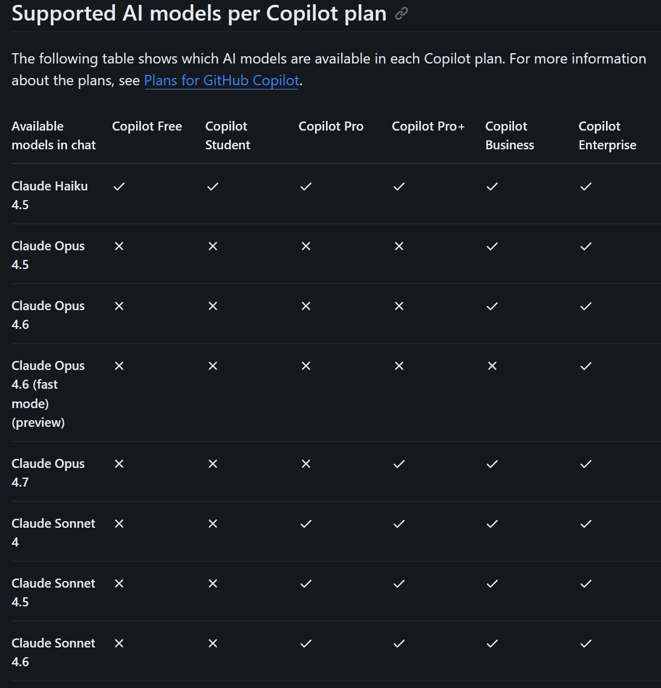Click the Claude Sonnet 4.6 Copilot Student cross

click(x=213, y=643)
